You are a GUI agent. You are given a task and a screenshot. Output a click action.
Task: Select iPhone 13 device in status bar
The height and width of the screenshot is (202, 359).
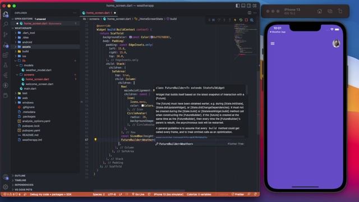click(169, 194)
